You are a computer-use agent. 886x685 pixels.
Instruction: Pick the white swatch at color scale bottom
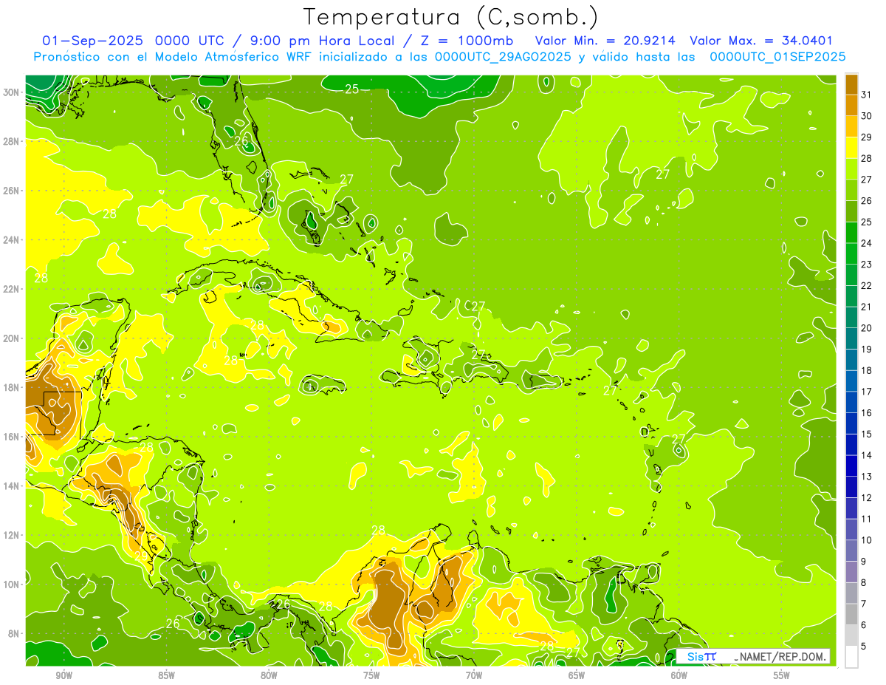[x=851, y=657]
